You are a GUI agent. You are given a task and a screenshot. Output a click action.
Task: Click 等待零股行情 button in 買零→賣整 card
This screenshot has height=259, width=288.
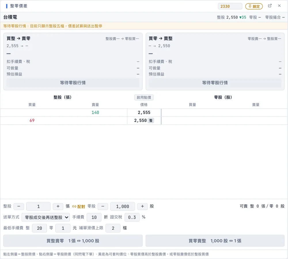click(x=215, y=83)
